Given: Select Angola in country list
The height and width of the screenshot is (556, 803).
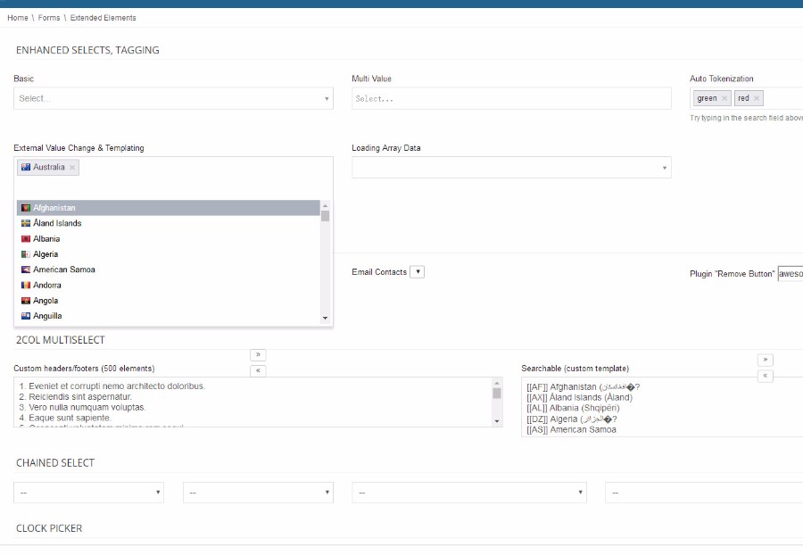Looking at the screenshot, I should 169,301.
